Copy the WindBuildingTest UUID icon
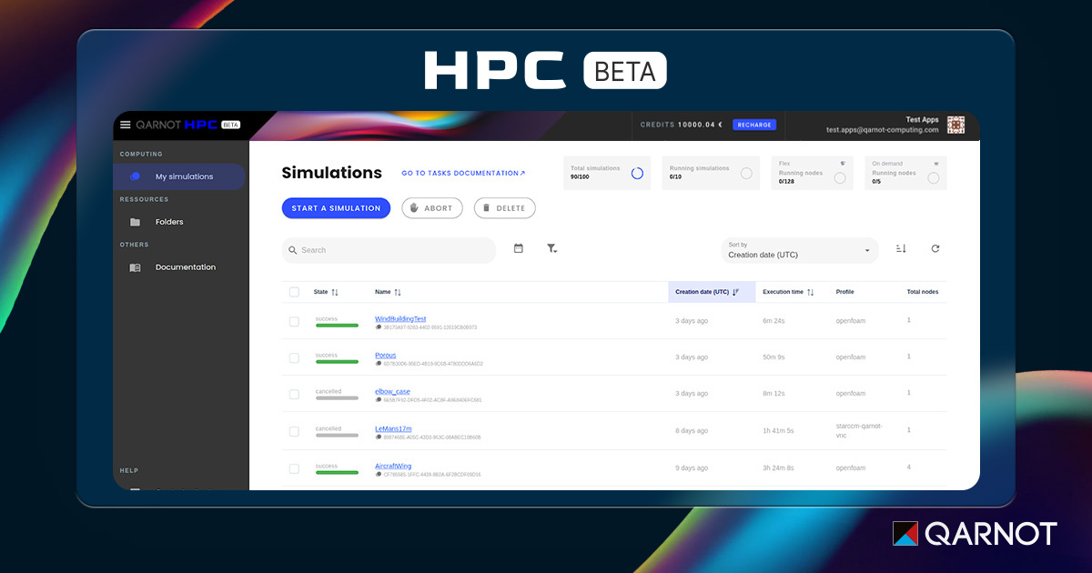The width and height of the screenshot is (1092, 573). click(379, 327)
